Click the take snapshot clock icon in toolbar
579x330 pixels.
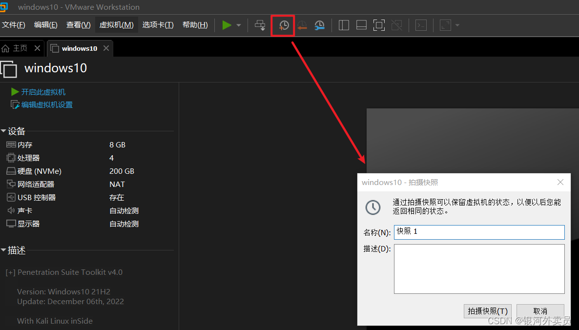click(x=283, y=25)
